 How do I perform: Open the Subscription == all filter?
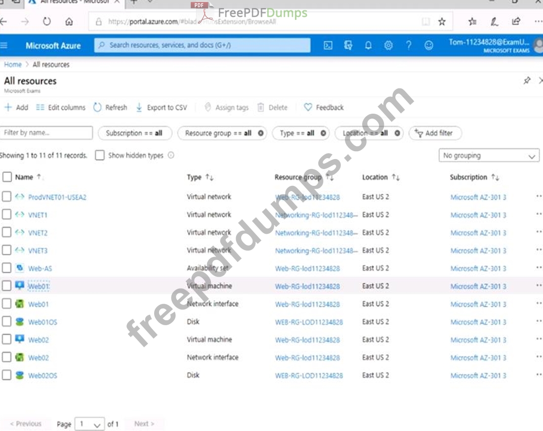coord(135,133)
